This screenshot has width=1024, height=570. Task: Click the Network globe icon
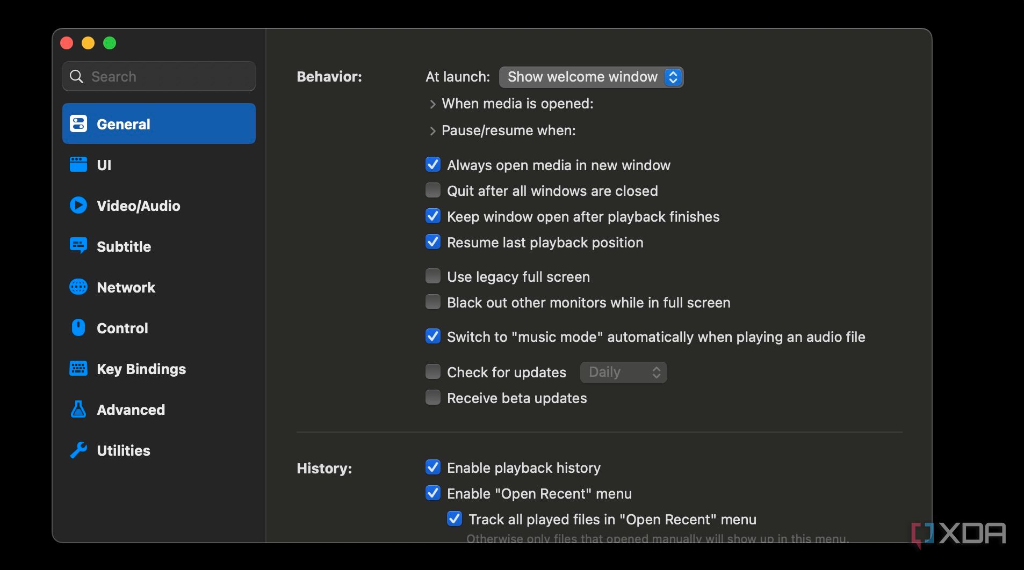point(78,287)
